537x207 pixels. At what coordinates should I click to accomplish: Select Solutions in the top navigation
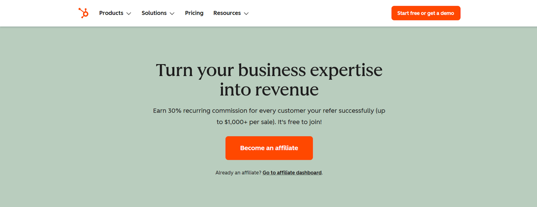pyautogui.click(x=154, y=13)
